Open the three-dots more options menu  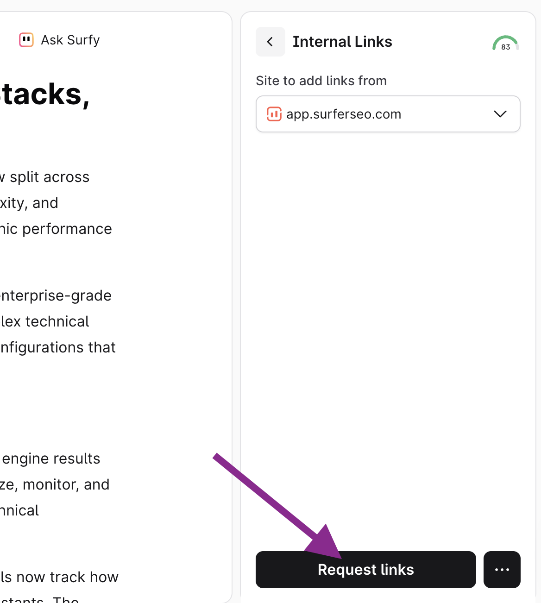(x=502, y=570)
